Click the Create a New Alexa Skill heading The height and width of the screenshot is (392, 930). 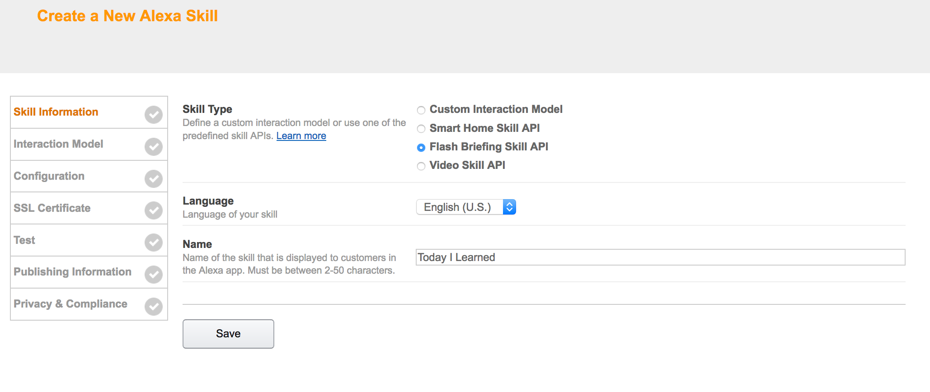(127, 16)
